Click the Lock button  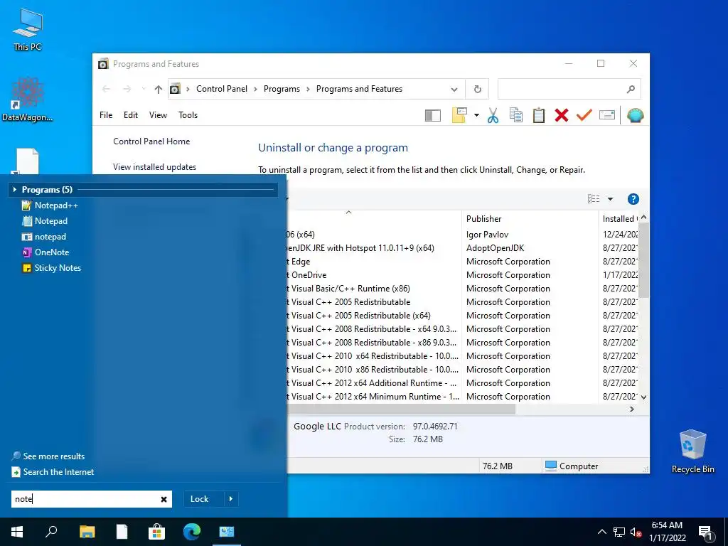tap(200, 499)
